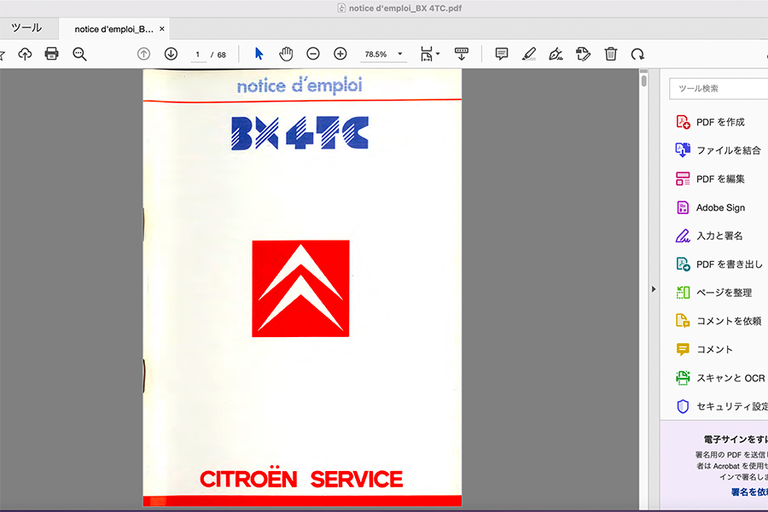This screenshot has width=768, height=512.
Task: Switch to the ツール tab
Action: [26, 28]
